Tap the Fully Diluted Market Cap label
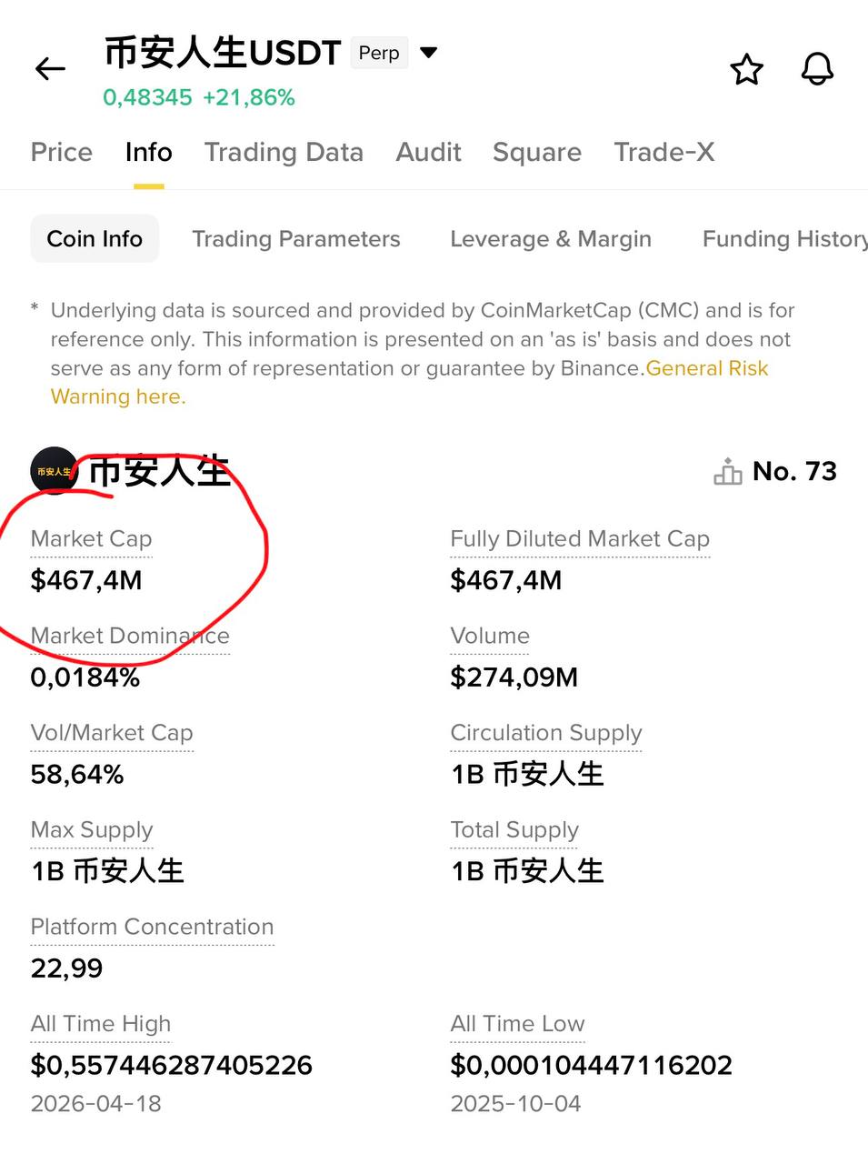The image size is (868, 1164). tap(580, 539)
